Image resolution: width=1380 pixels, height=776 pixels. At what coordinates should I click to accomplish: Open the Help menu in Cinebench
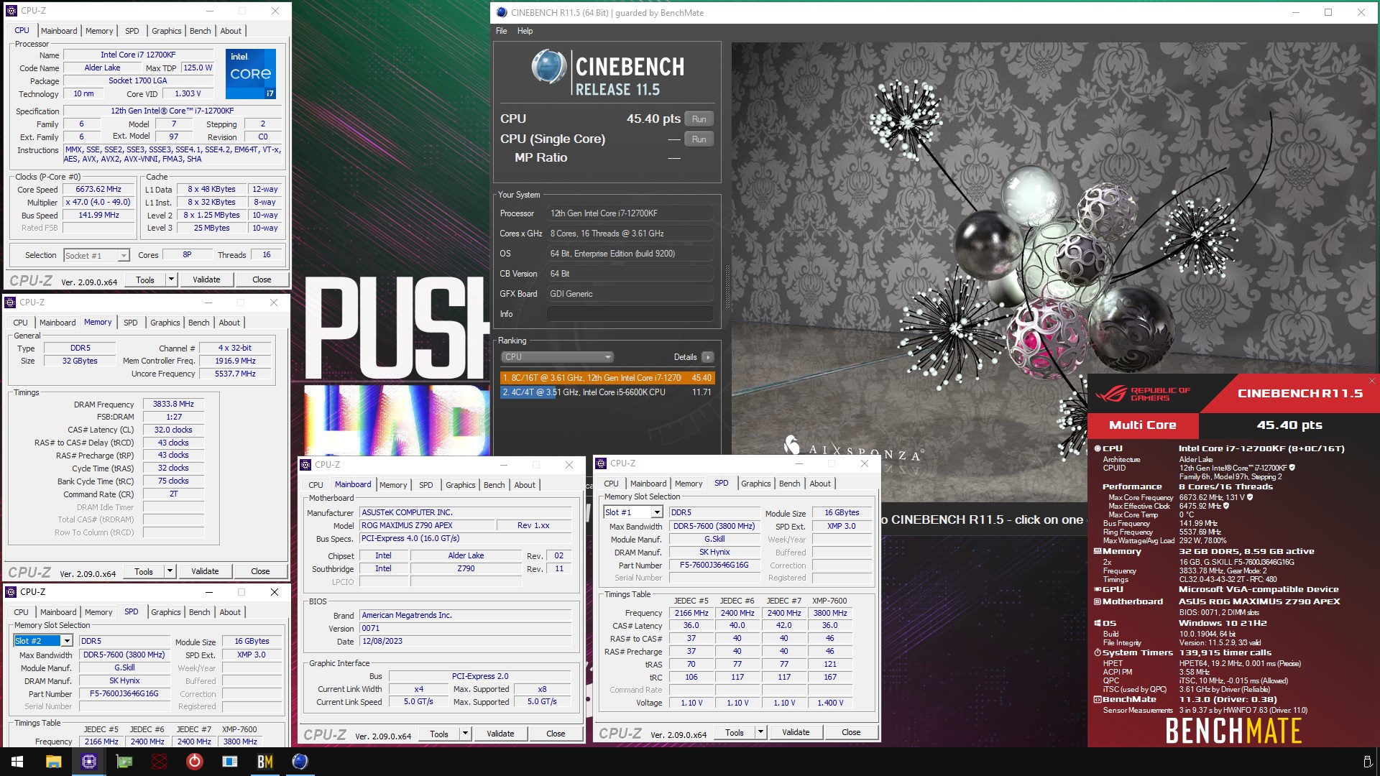[x=525, y=31]
